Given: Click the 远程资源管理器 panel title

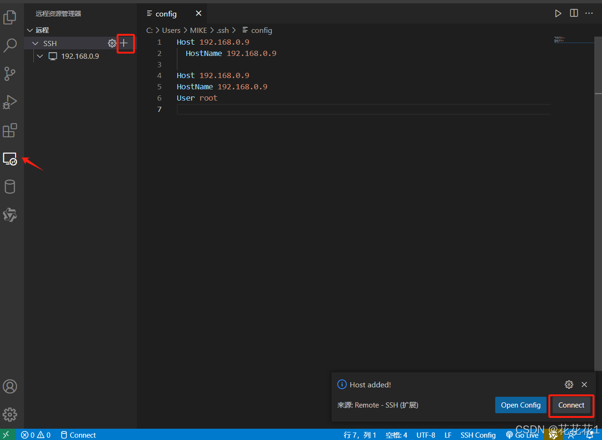Looking at the screenshot, I should (58, 14).
